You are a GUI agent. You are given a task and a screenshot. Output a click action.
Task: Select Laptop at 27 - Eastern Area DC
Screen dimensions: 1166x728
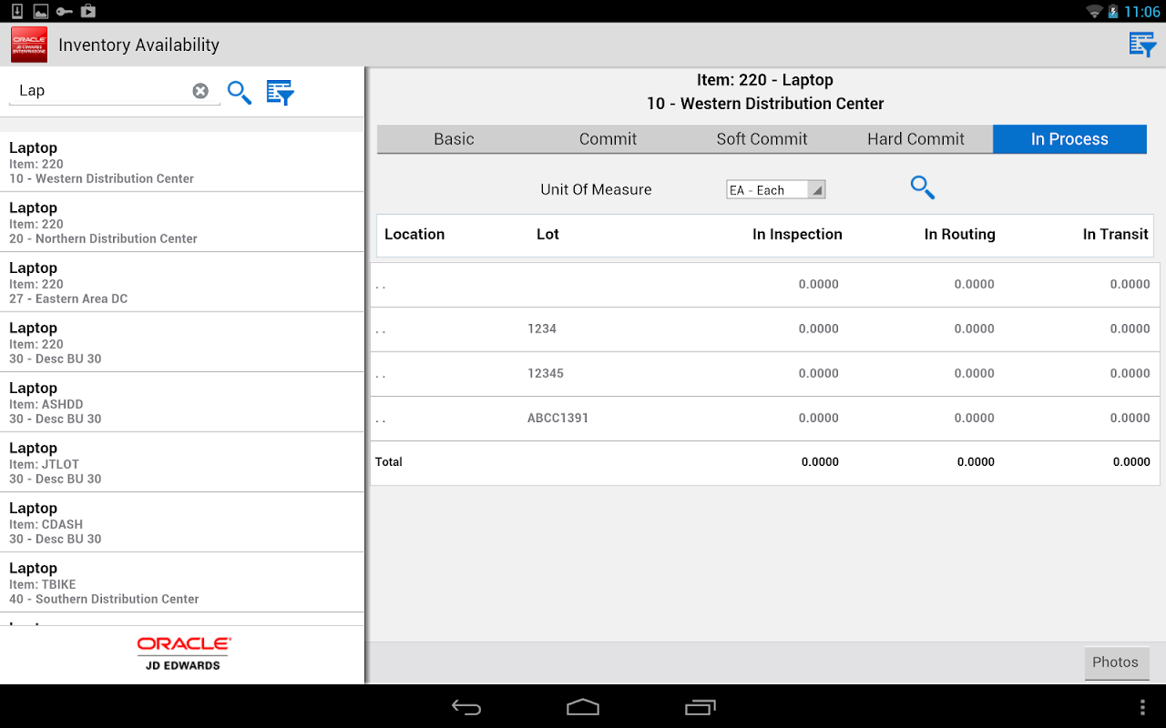tap(182, 282)
